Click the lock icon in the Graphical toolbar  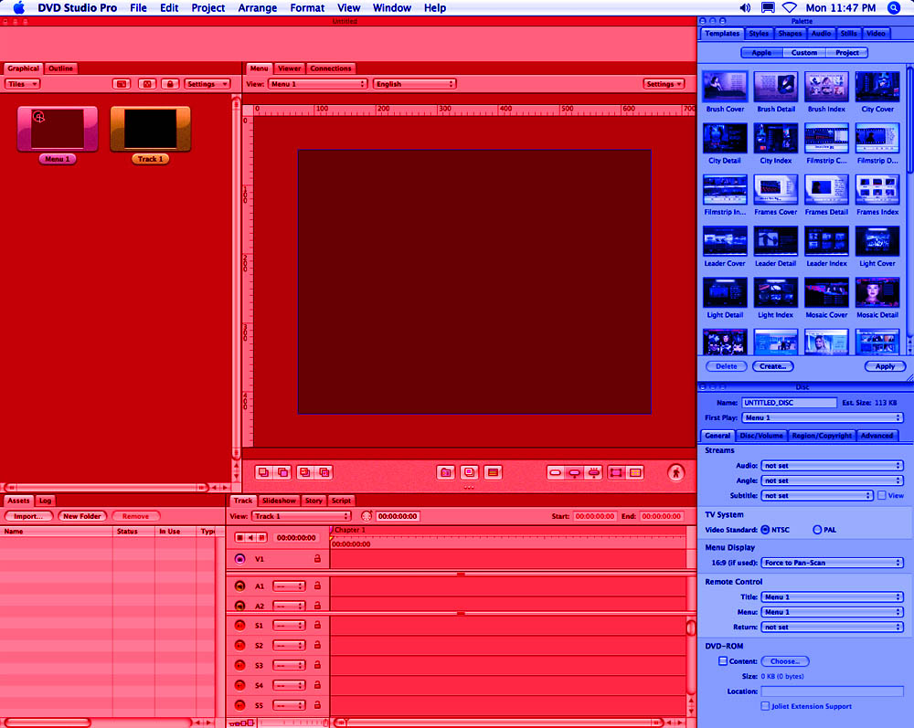(x=170, y=84)
